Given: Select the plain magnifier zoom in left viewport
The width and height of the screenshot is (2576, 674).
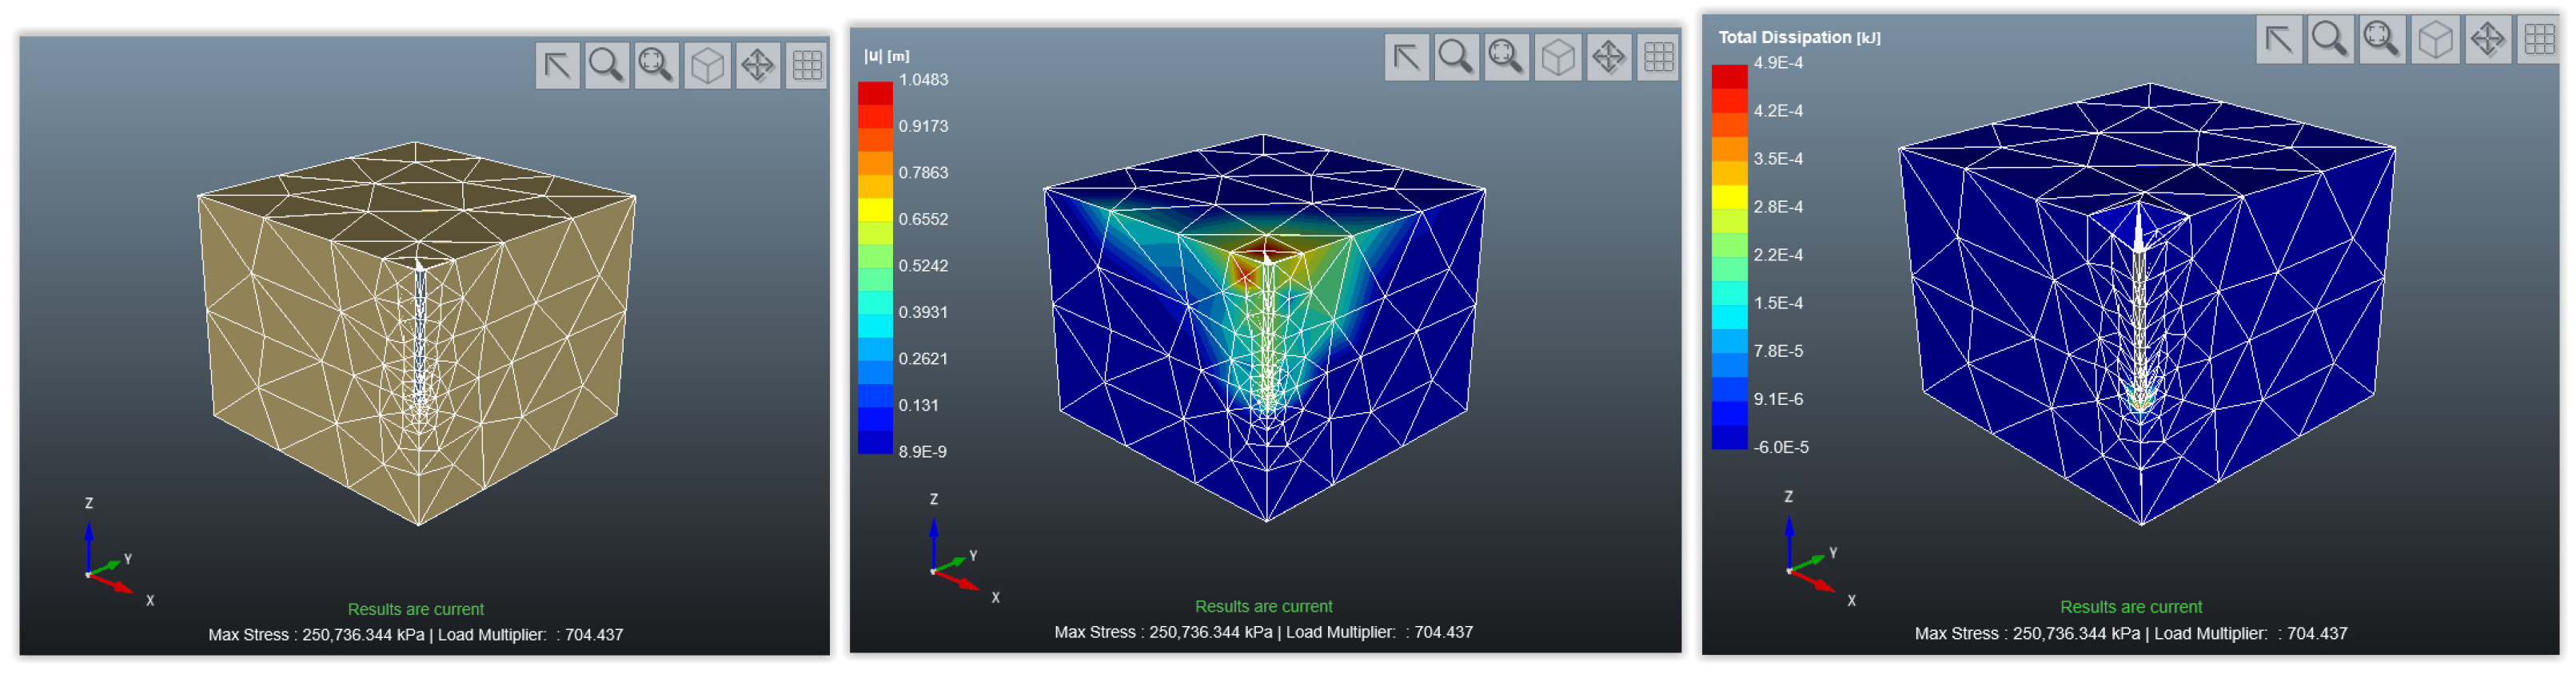Looking at the screenshot, I should [x=607, y=66].
